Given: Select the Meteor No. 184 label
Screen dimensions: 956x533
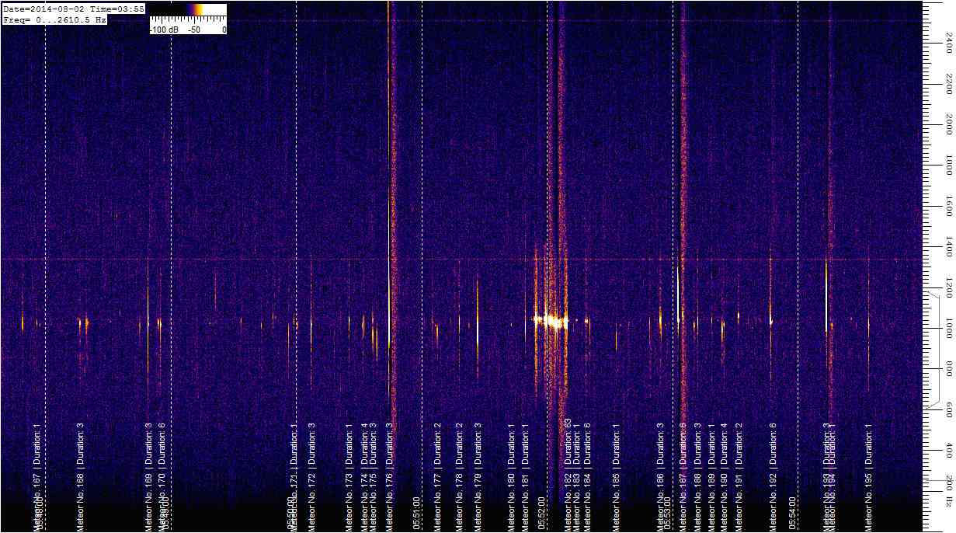Looking at the screenshot, I should click(x=587, y=476).
